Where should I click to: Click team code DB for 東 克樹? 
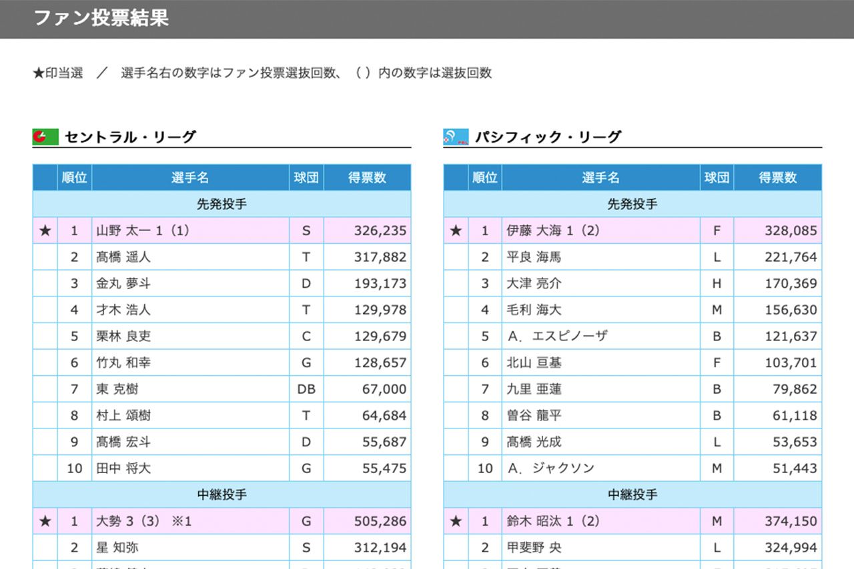coord(306,388)
